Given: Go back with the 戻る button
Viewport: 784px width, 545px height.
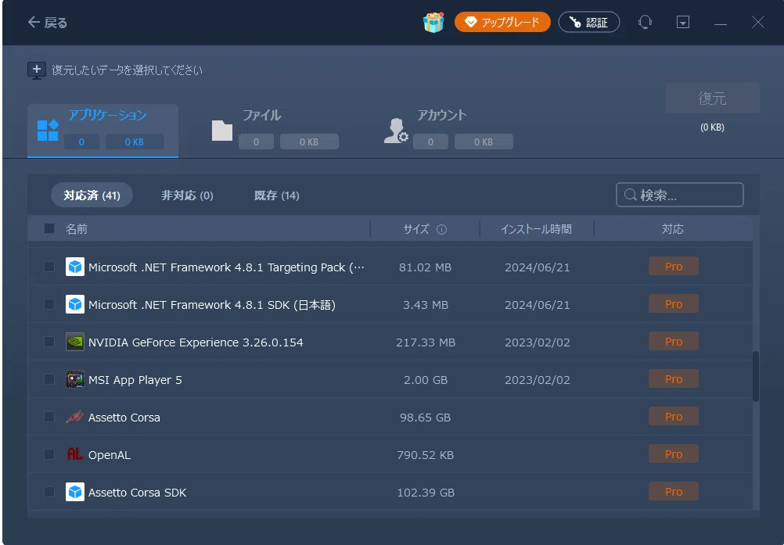Looking at the screenshot, I should pyautogui.click(x=47, y=23).
